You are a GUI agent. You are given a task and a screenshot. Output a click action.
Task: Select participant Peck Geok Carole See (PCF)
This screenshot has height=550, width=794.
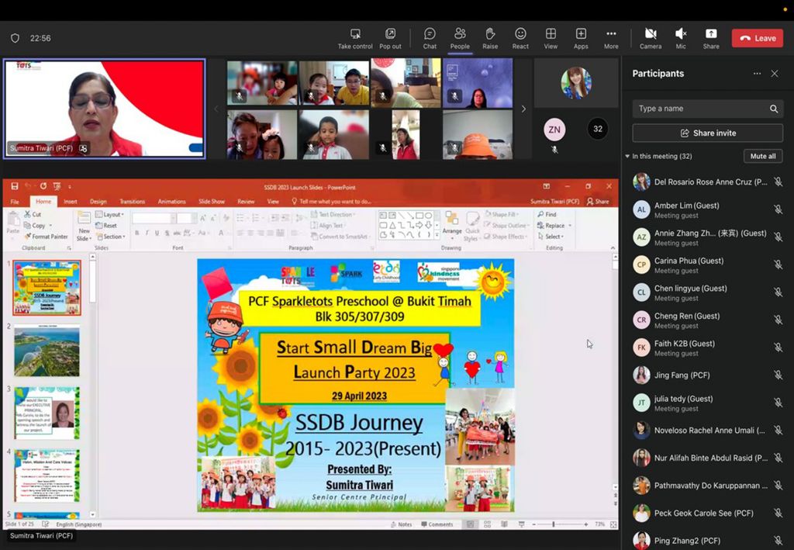(x=707, y=513)
